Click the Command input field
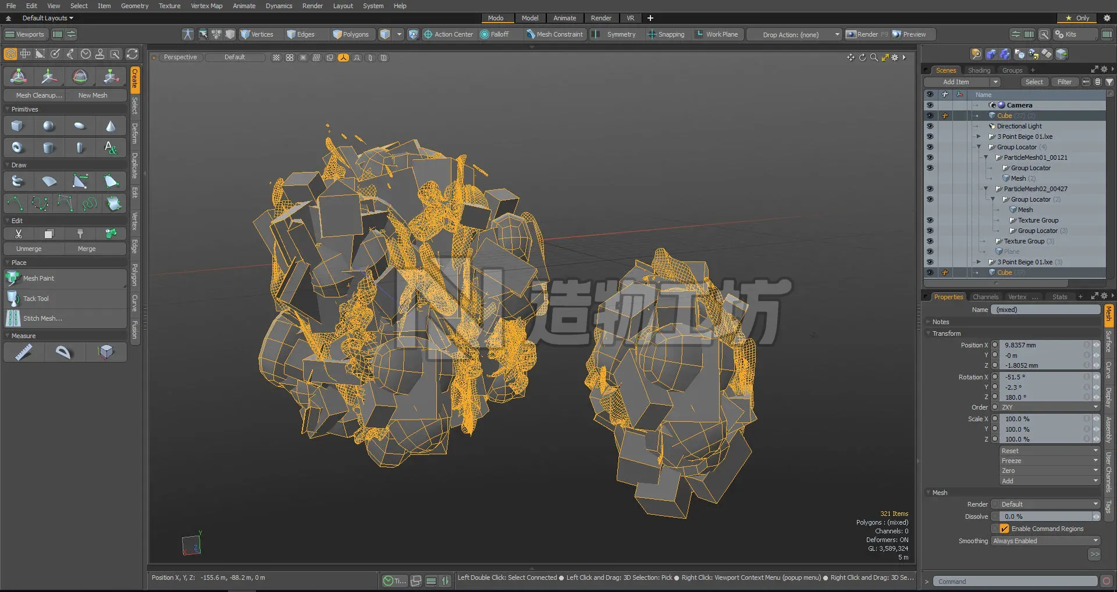Screen dimensions: 1117x592 pyautogui.click(x=1015, y=582)
